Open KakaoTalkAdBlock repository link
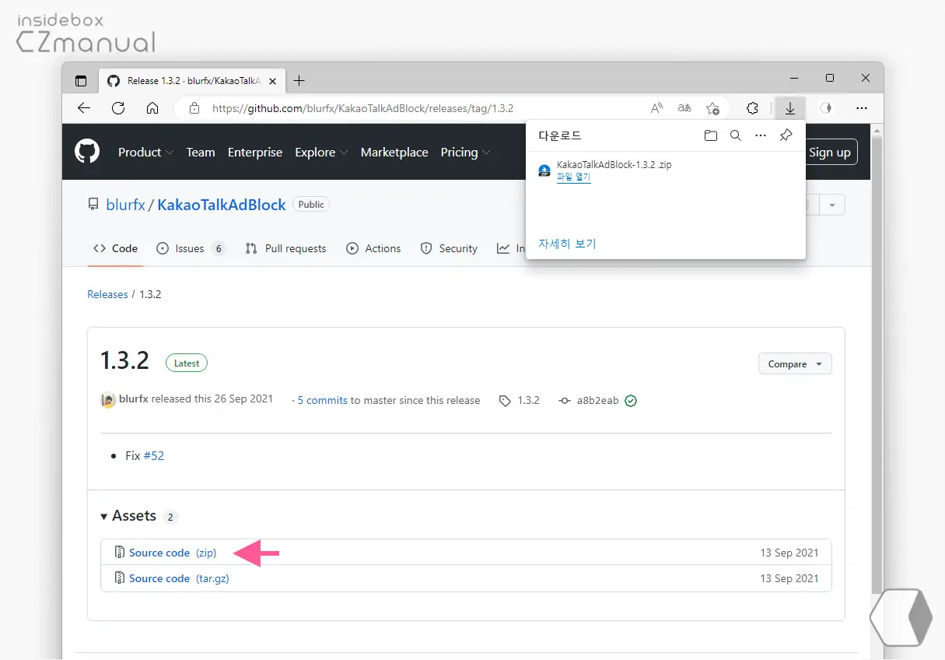The image size is (945, 660). [222, 205]
